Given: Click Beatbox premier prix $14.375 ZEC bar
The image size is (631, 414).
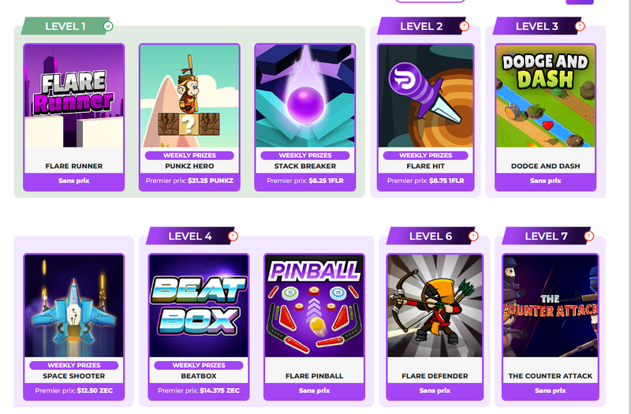Looking at the screenshot, I should point(199,390).
